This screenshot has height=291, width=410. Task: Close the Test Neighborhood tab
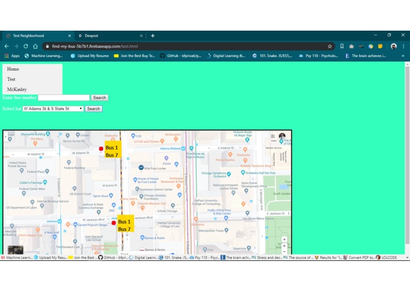(70, 36)
